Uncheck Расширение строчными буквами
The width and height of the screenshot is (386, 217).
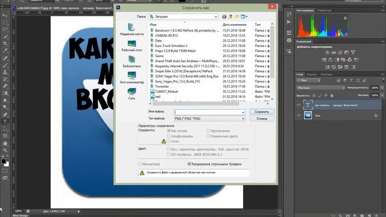(189, 164)
